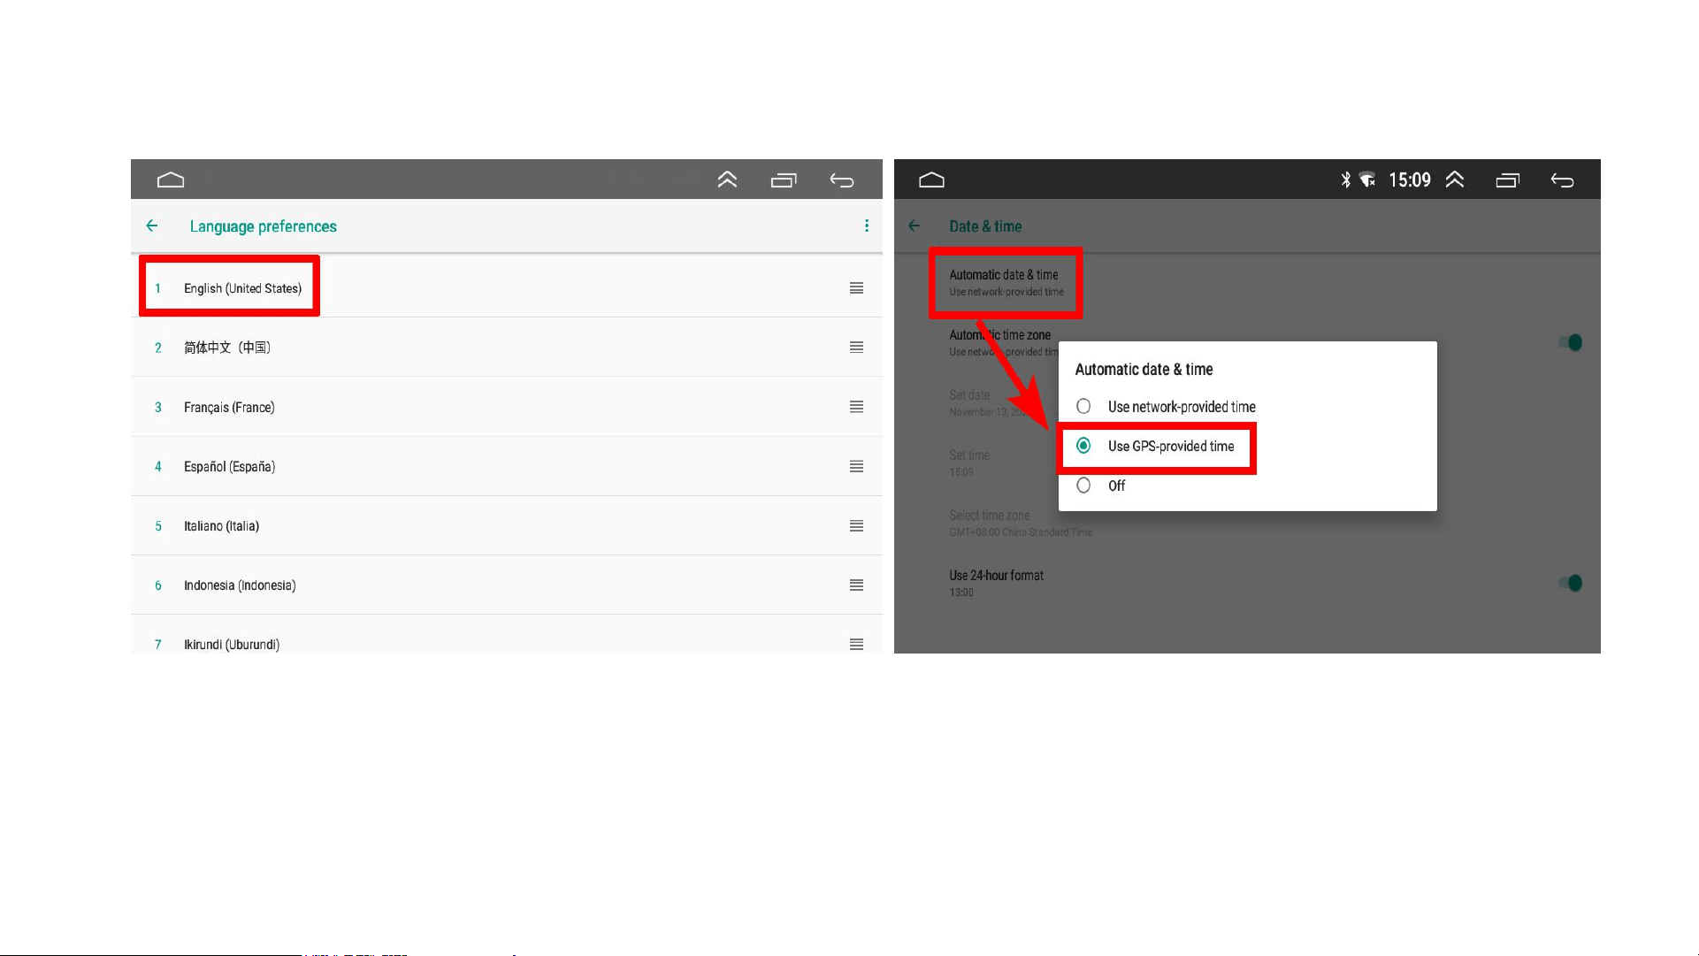Select Français (France) language row
Viewport: 1699px width, 956px height.
(507, 407)
